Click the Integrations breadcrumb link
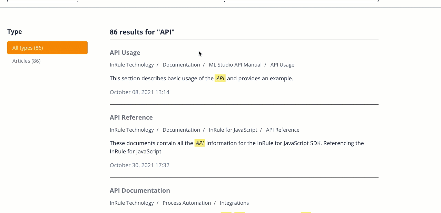 coord(234,203)
